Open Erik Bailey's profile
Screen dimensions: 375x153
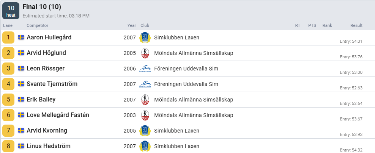click(41, 100)
